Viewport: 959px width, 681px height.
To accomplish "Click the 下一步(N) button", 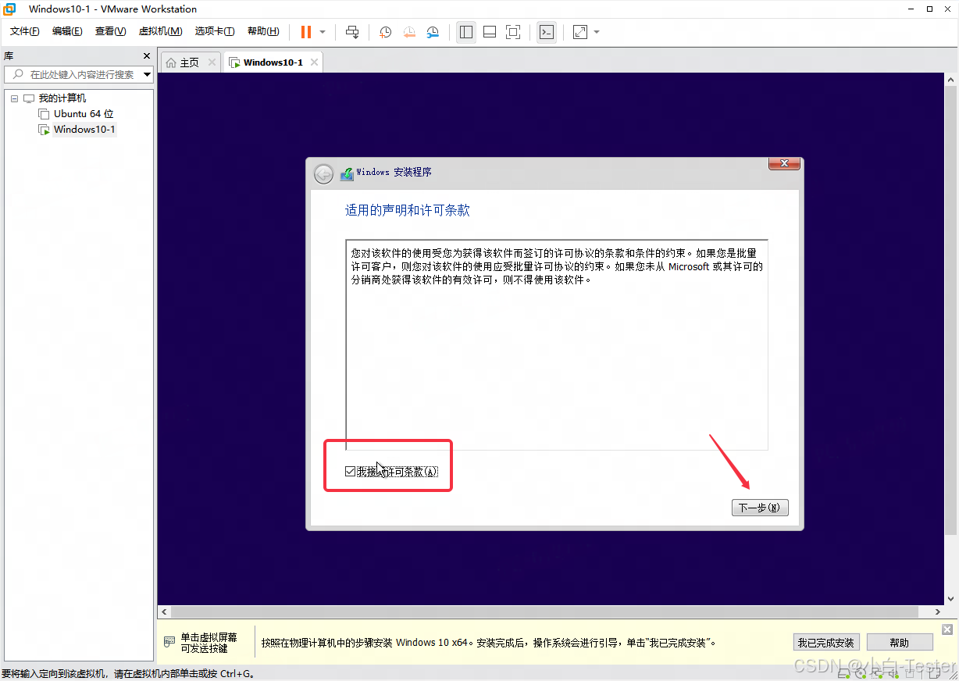I will [760, 508].
